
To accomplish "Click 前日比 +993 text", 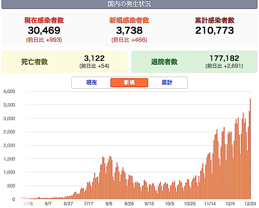I will tap(44, 40).
